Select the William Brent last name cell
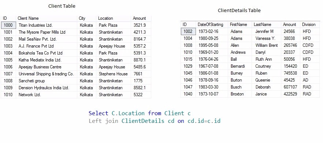323x143 pixels. [x=266, y=45]
